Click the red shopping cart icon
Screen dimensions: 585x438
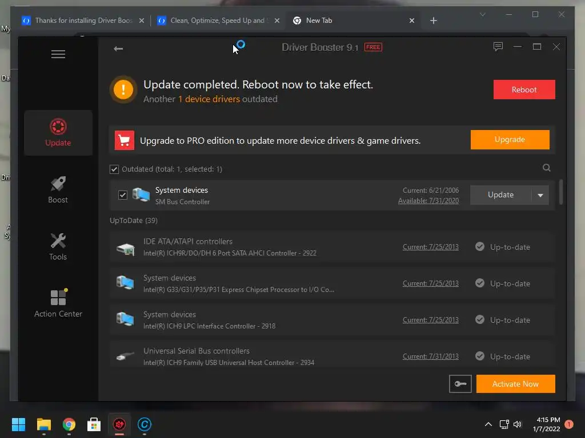[x=124, y=140]
